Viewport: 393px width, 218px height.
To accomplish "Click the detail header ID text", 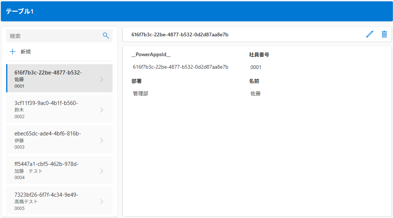I will click(180, 34).
